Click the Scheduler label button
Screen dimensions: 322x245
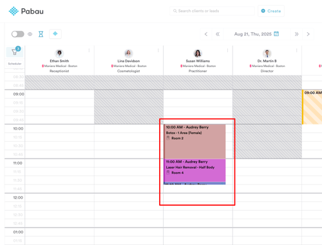pos(15,64)
